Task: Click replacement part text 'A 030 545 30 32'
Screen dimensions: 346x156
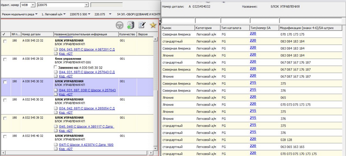Action: click(x=91, y=67)
